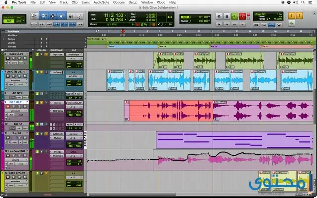Open the Track menu
This screenshot has width=317, height=198.
tap(64, 2)
